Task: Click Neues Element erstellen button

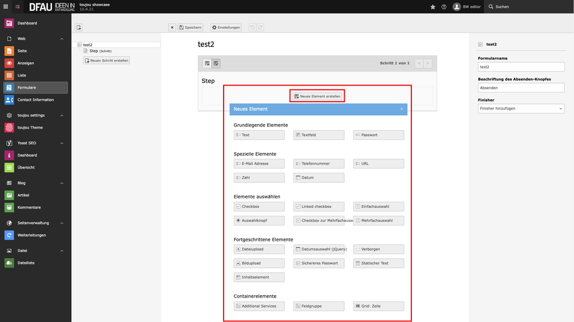Action: [x=317, y=96]
